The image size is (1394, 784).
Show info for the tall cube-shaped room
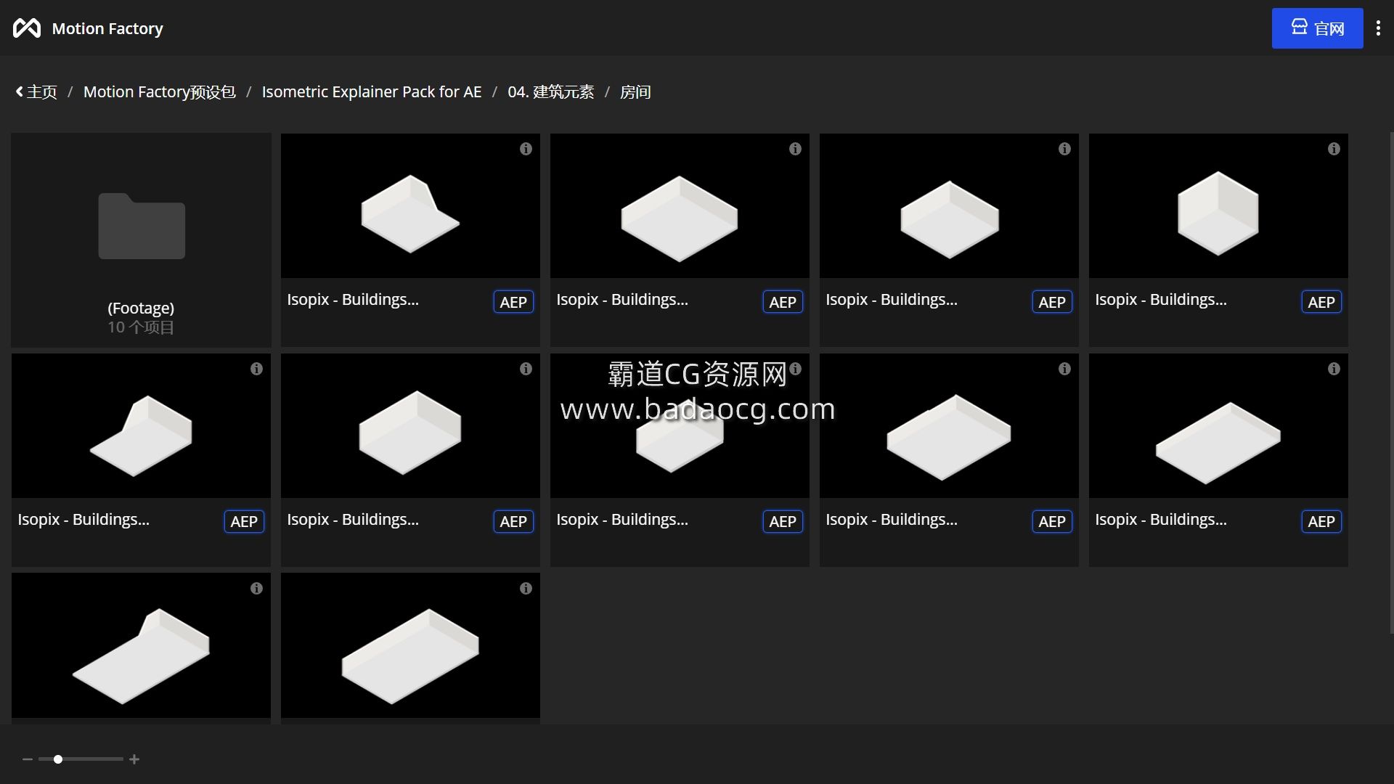click(1334, 149)
